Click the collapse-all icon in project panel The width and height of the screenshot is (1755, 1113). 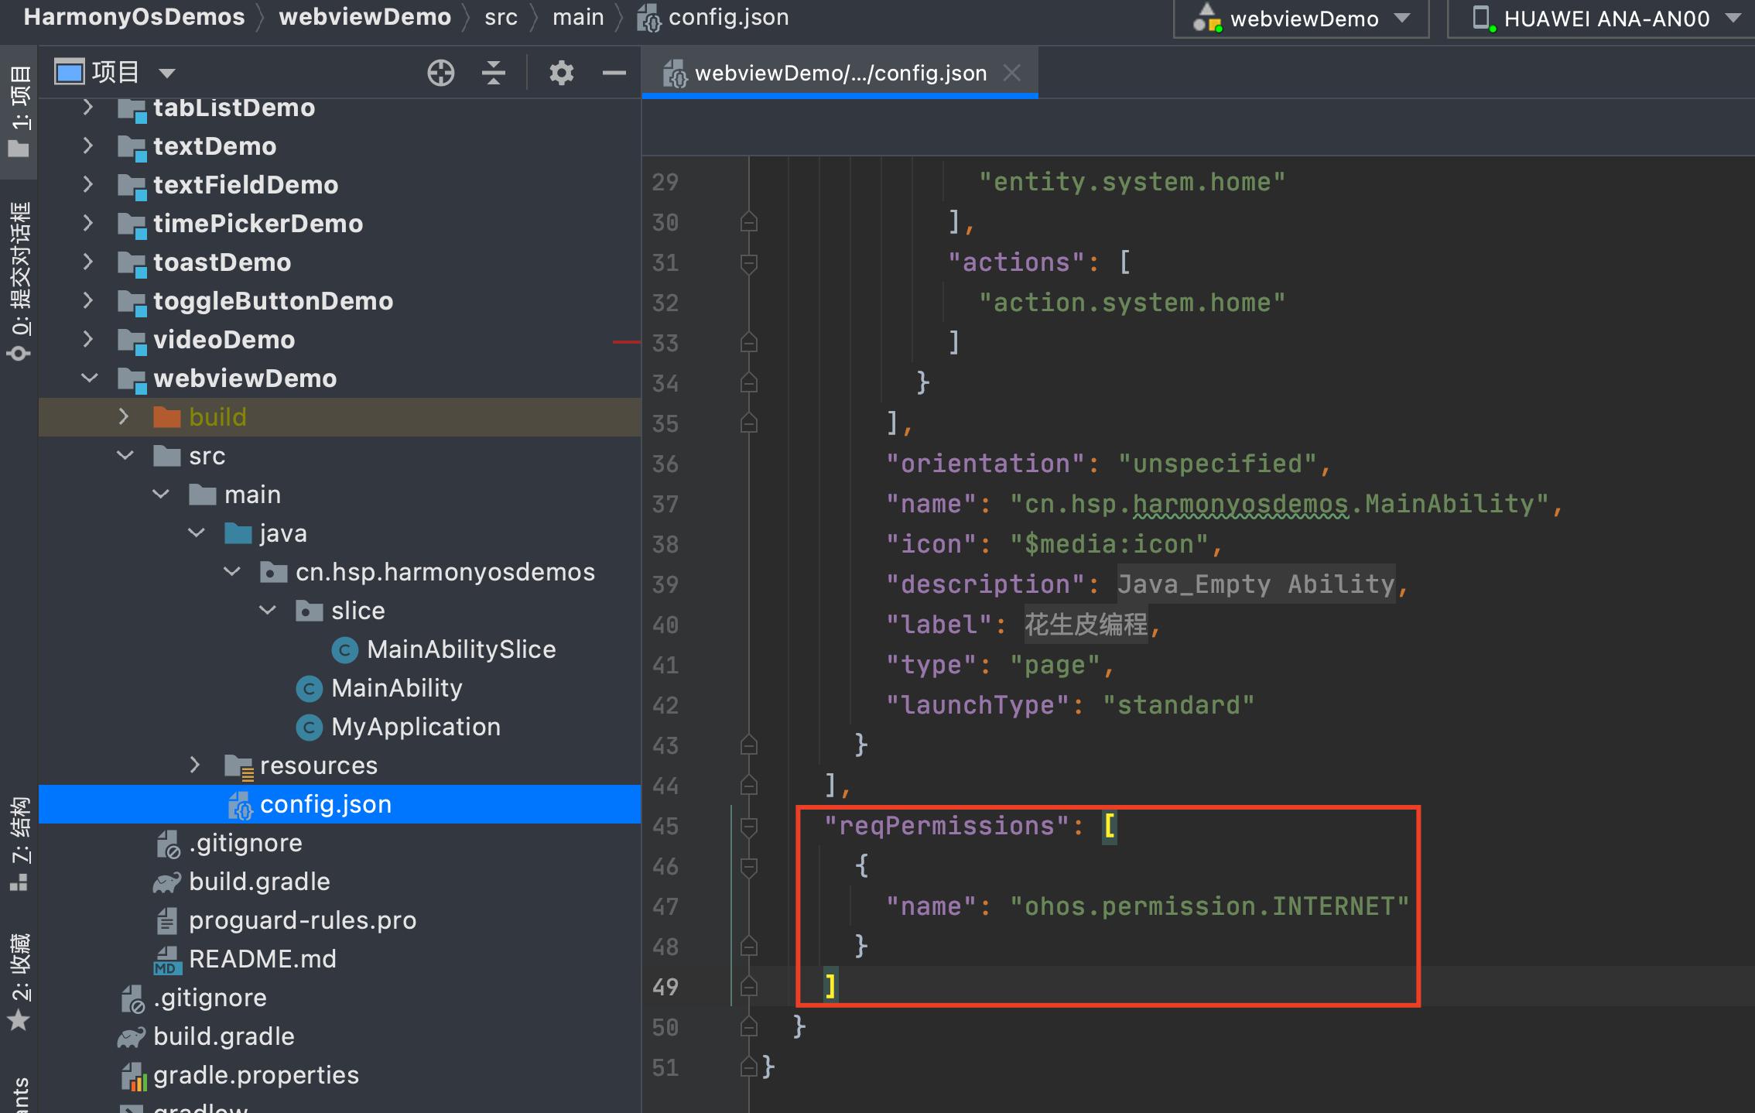pos(493,73)
